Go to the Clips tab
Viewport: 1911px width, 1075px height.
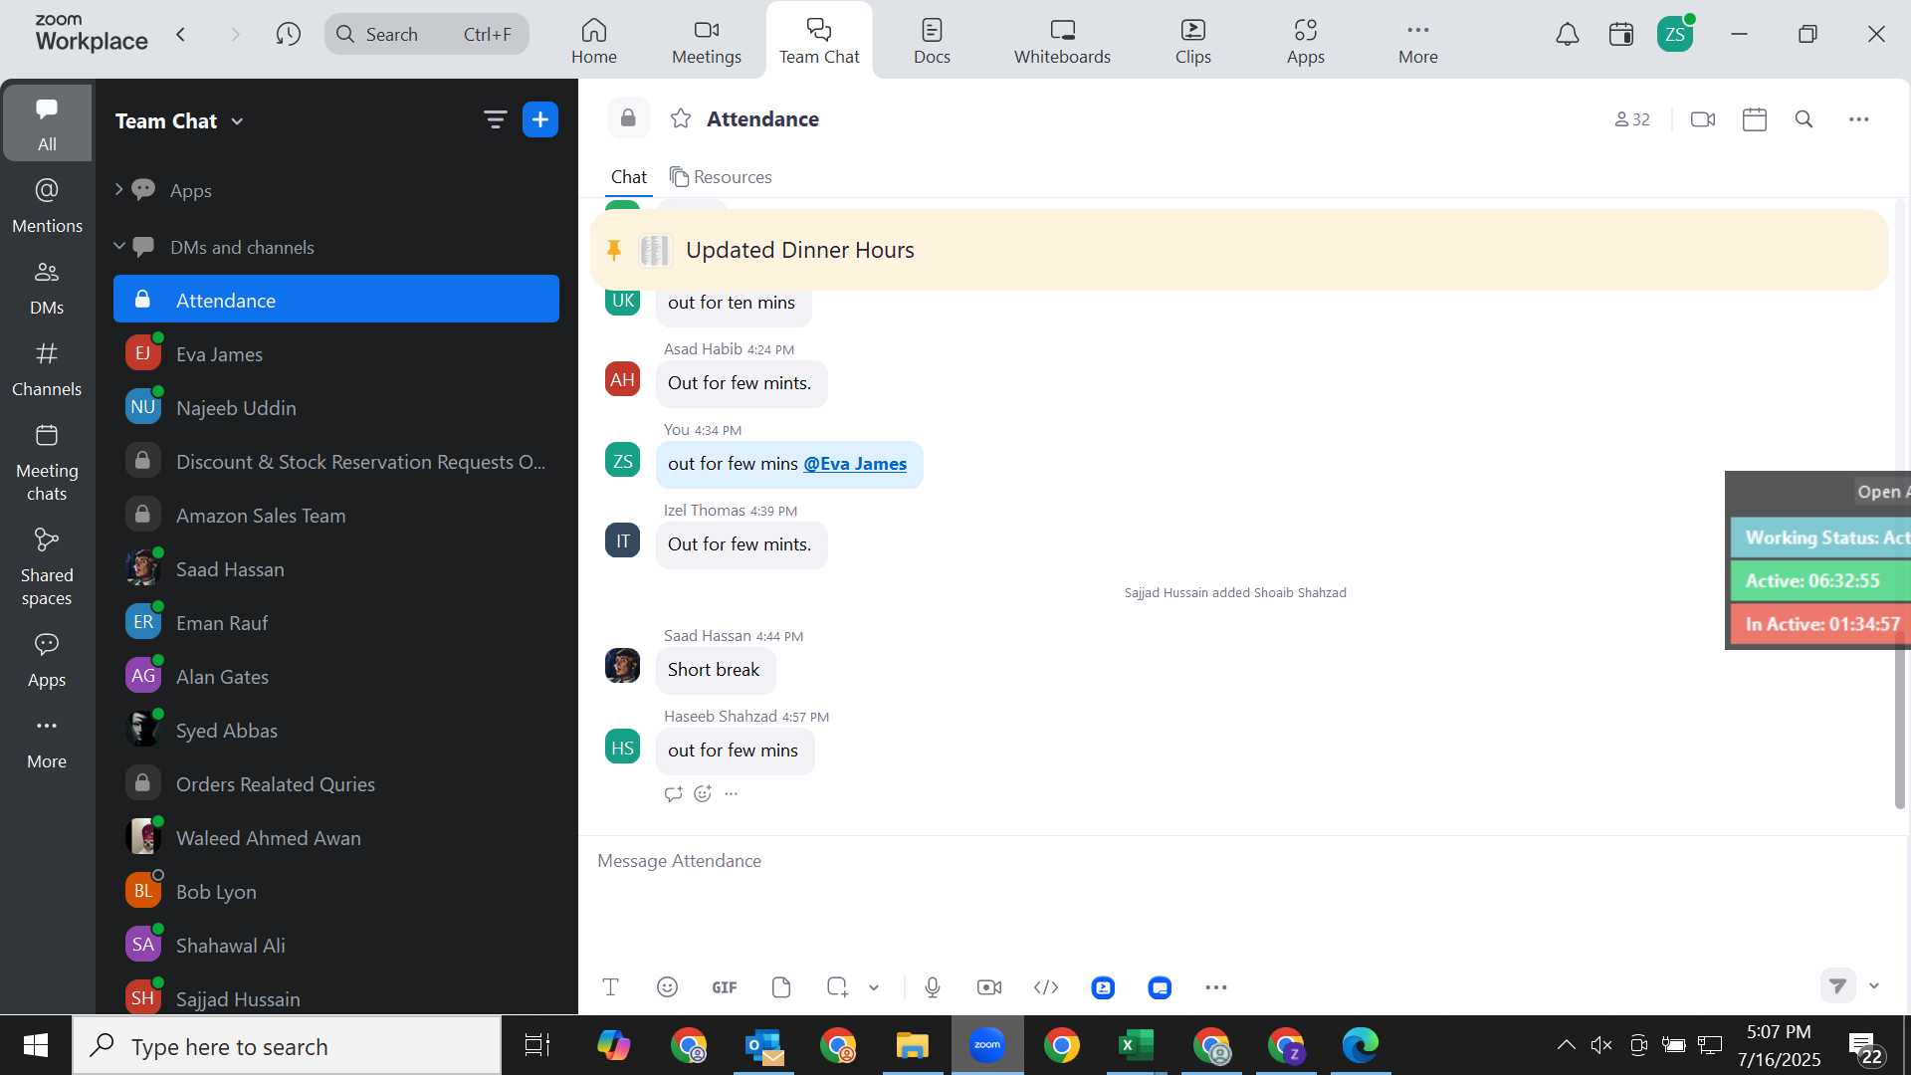click(x=1193, y=41)
